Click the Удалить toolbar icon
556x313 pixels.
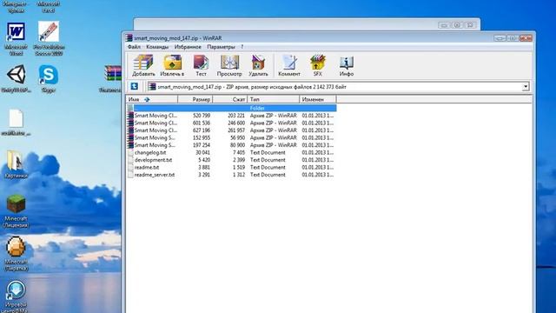pos(258,66)
